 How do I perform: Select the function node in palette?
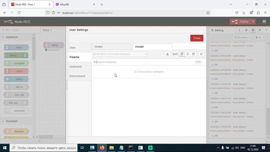point(16,131)
